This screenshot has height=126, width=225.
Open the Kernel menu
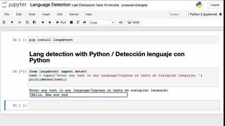74,14
